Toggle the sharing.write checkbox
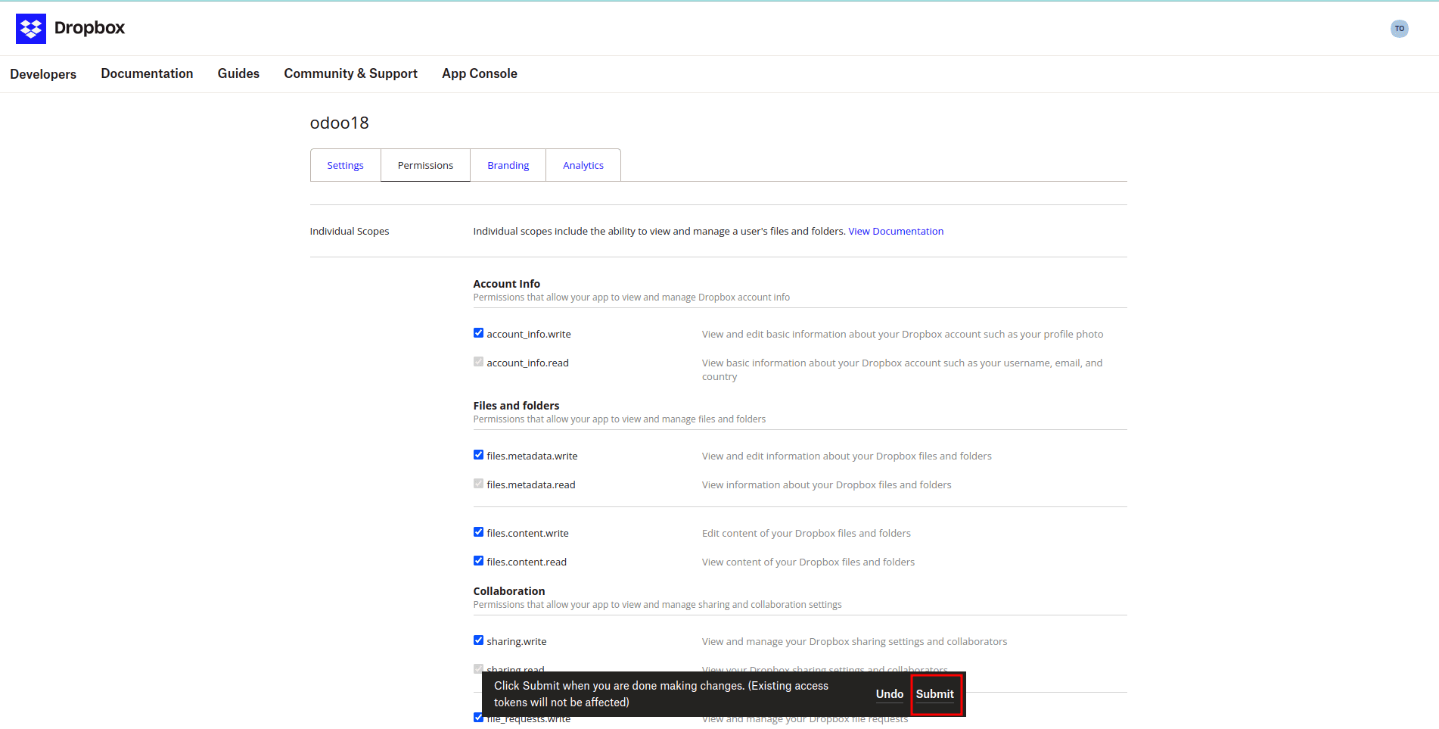The image size is (1439, 729). pyautogui.click(x=478, y=640)
